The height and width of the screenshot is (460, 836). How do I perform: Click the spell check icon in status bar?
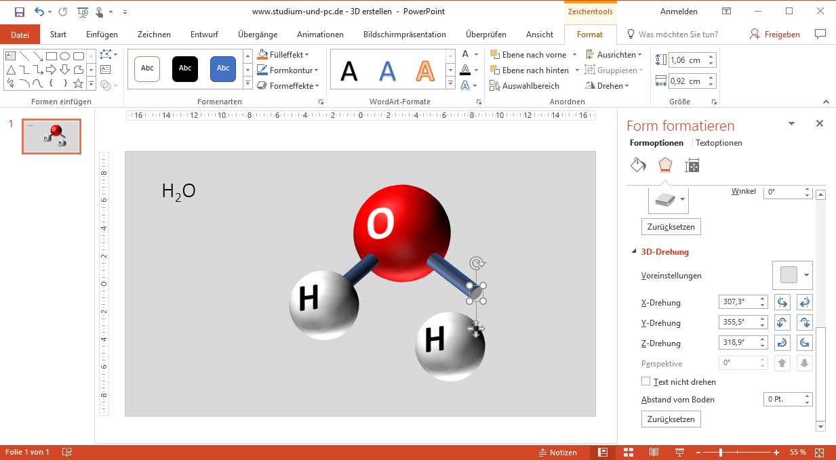click(66, 453)
